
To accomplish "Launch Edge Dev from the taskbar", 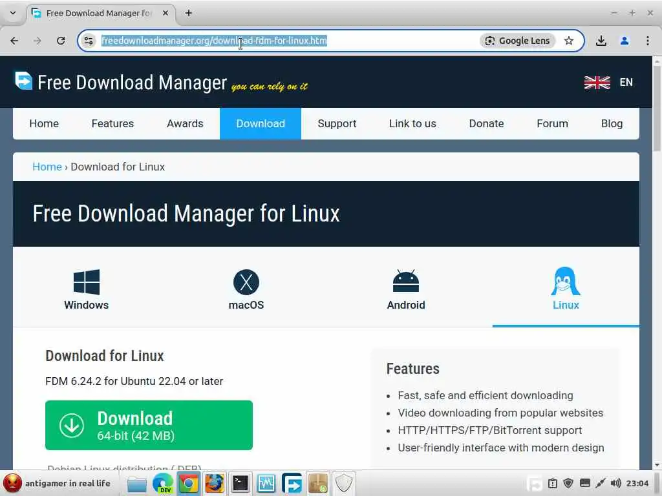I will coord(163,483).
